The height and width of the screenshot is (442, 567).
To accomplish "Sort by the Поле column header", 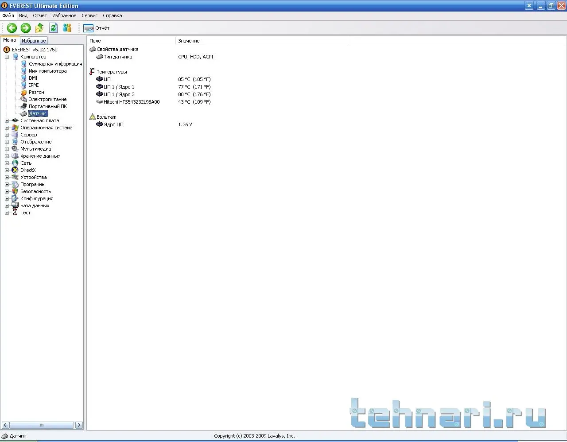I will point(131,41).
